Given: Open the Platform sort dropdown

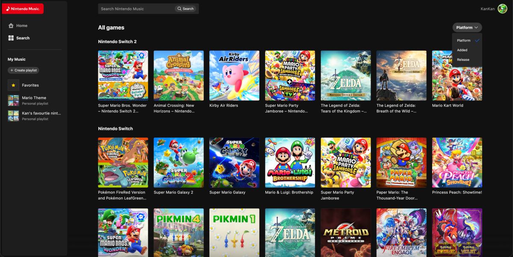Looking at the screenshot, I should (467, 27).
